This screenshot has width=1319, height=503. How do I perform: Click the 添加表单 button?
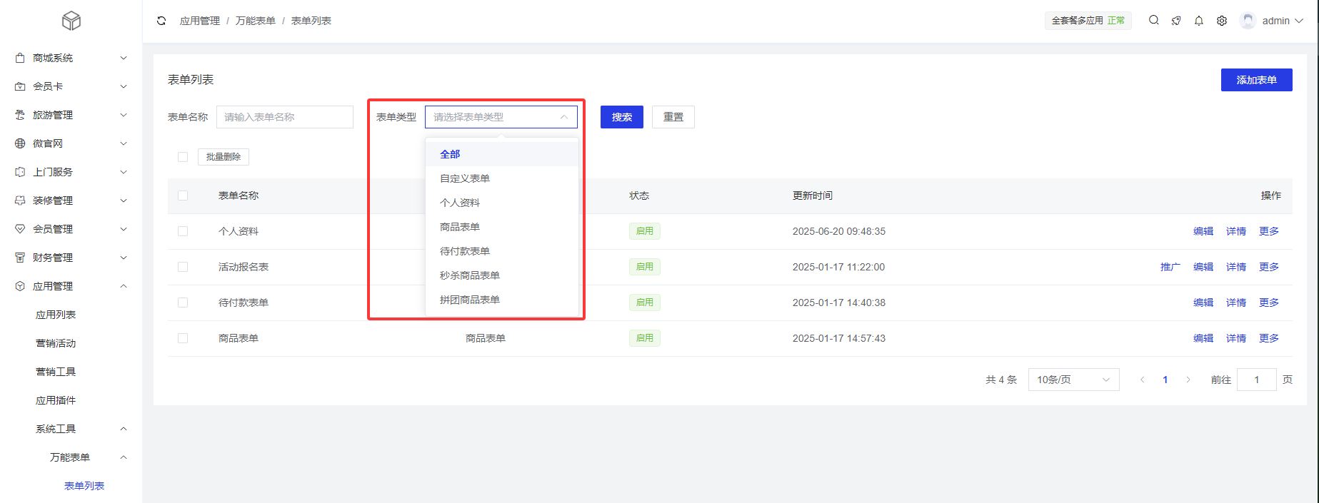[1256, 80]
